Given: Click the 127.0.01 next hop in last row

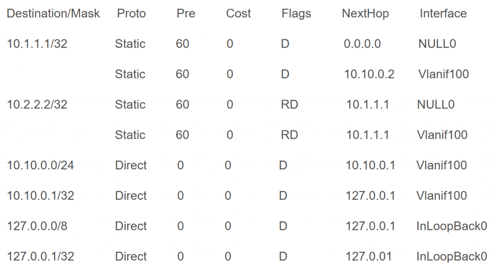Looking at the screenshot, I should click(x=367, y=256).
